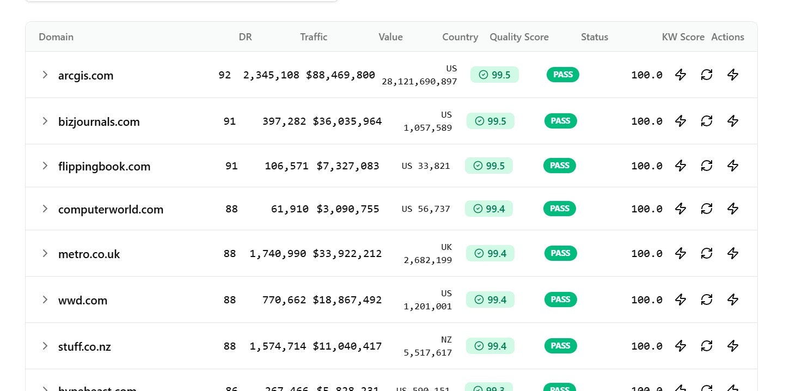Click the 99.4 quality score badge for computerworld.com
796x391 pixels.
[489, 209]
